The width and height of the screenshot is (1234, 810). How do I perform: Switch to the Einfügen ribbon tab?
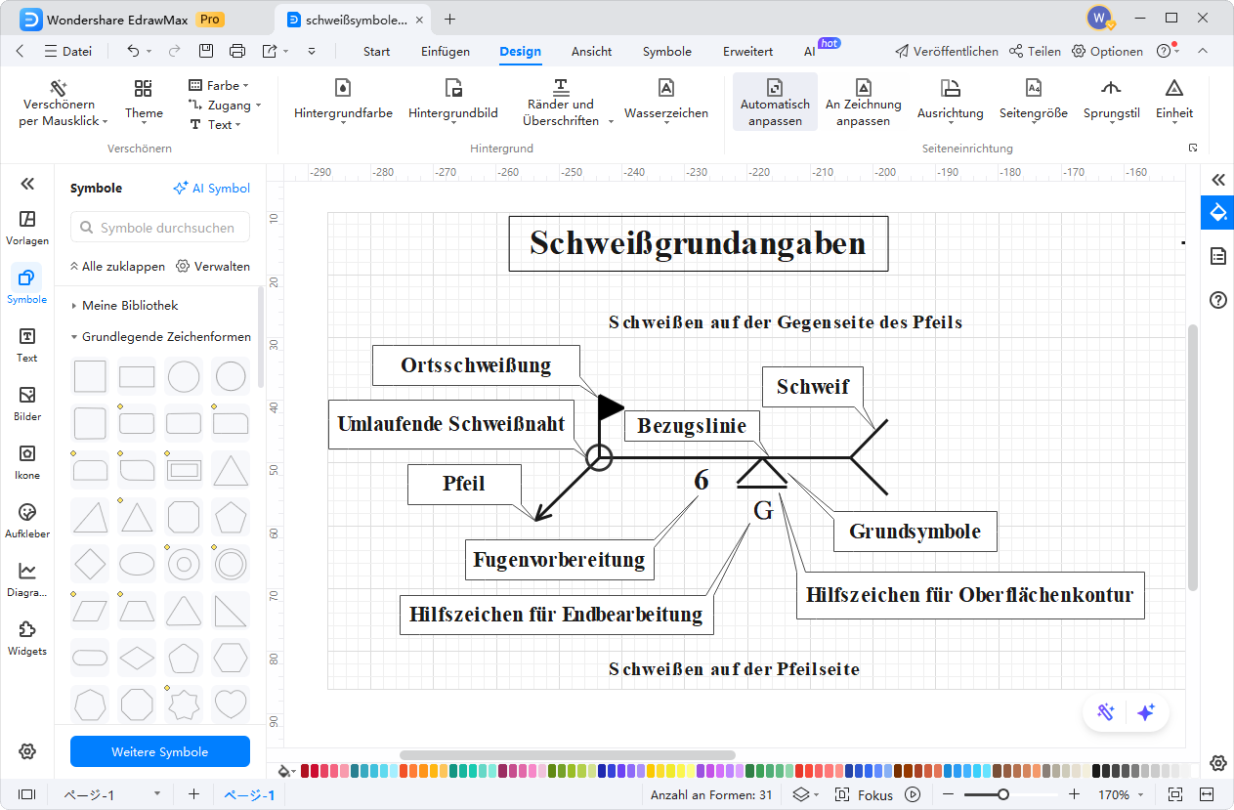(446, 52)
